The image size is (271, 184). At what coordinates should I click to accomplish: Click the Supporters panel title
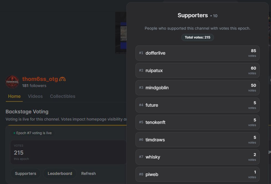pos(193,15)
